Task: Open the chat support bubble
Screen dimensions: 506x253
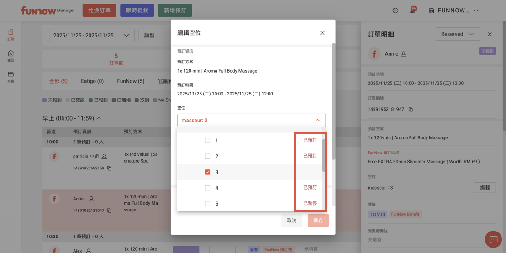Action: (493, 239)
